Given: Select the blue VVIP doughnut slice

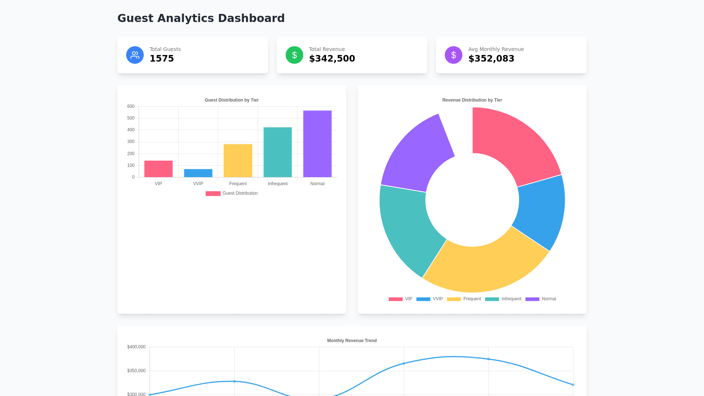Looking at the screenshot, I should [x=541, y=209].
